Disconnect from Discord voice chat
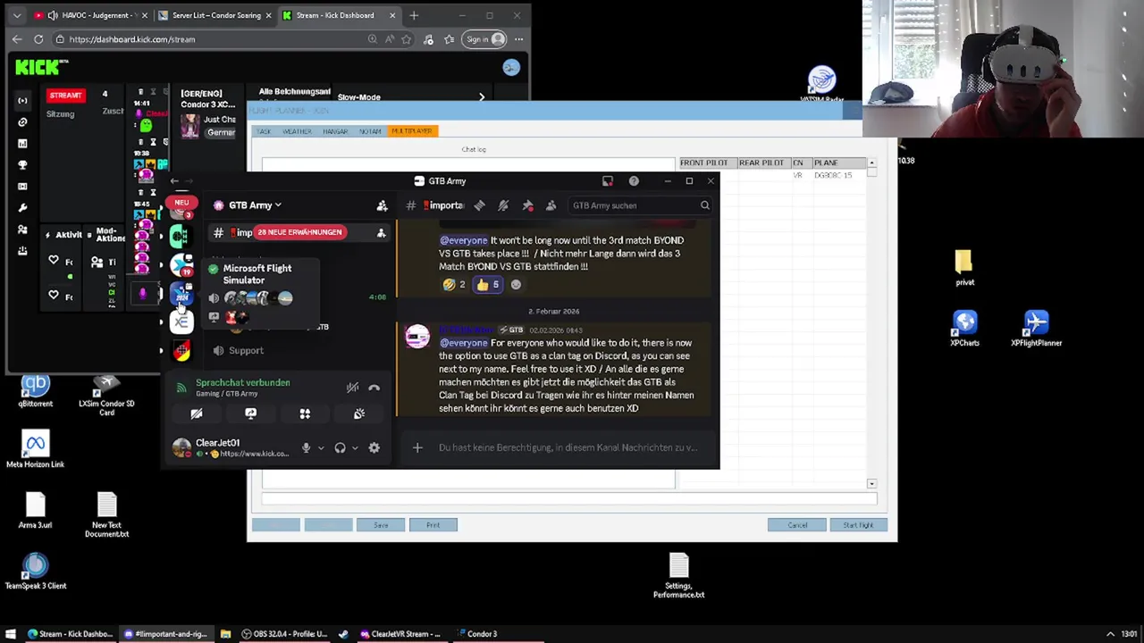The height and width of the screenshot is (643, 1144). coord(374,388)
